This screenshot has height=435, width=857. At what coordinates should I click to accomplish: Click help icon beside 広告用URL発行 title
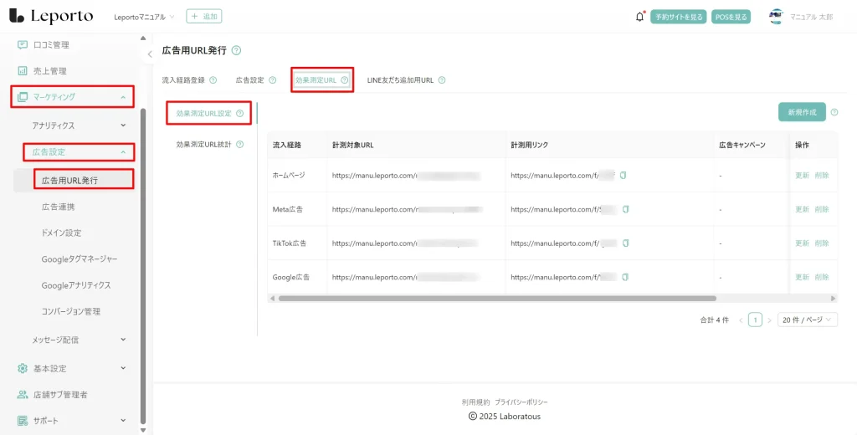coord(236,51)
